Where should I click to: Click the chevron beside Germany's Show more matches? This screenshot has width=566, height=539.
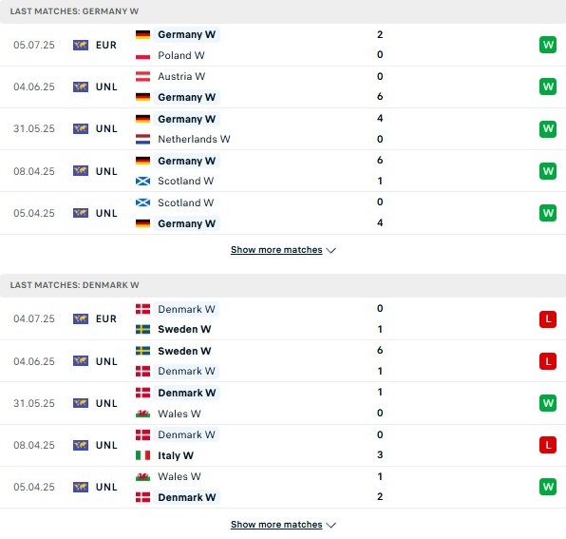[x=330, y=250]
